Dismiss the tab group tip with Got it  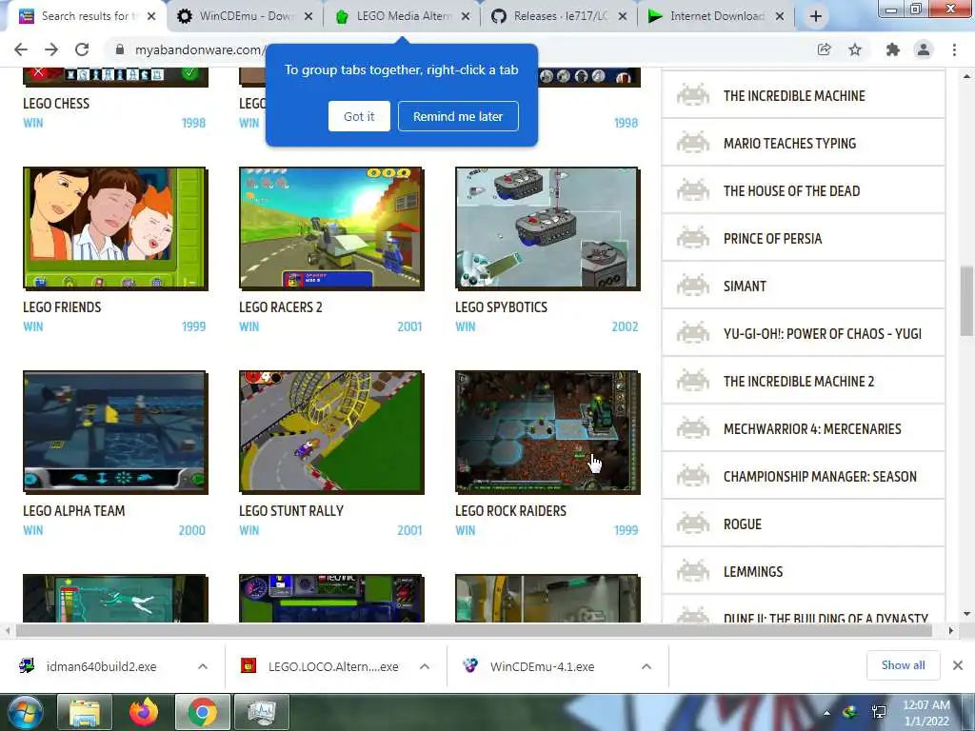(359, 116)
